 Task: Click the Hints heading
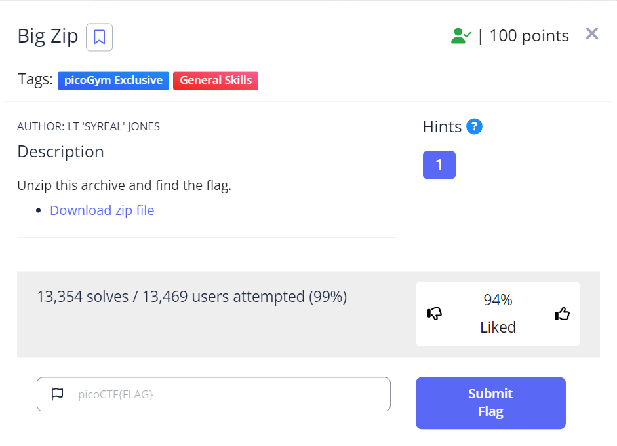(442, 127)
